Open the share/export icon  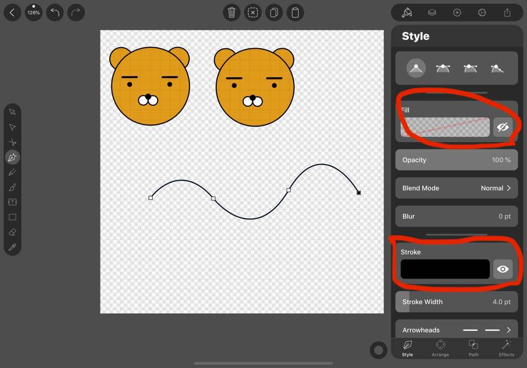(507, 13)
